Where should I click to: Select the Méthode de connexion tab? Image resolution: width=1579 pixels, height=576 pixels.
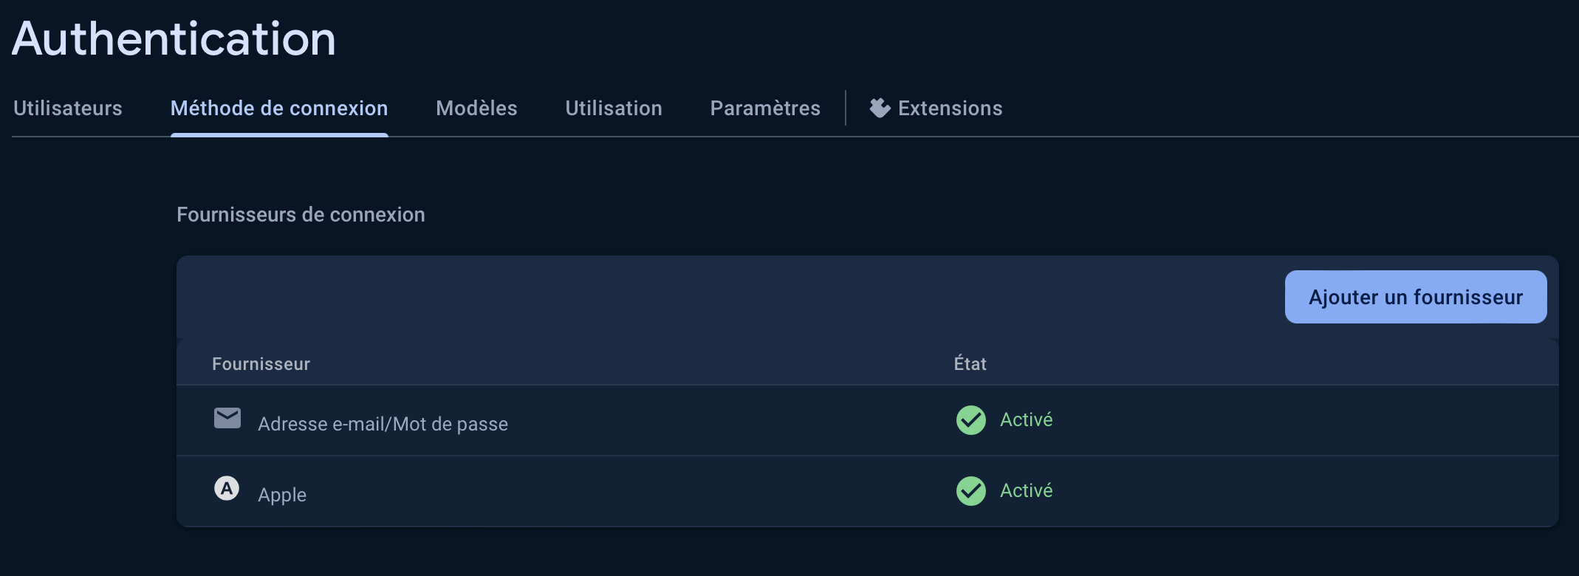coord(279,109)
